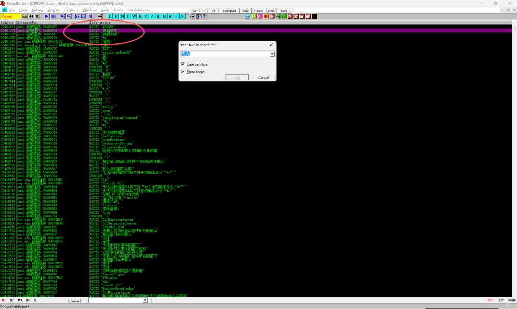
Task: Click the Exit toolbar button
Action: [x=284, y=11]
